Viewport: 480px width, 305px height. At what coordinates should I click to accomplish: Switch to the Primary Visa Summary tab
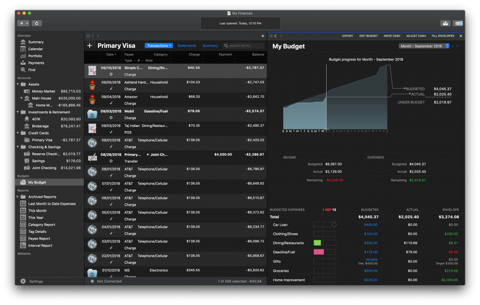pos(210,46)
